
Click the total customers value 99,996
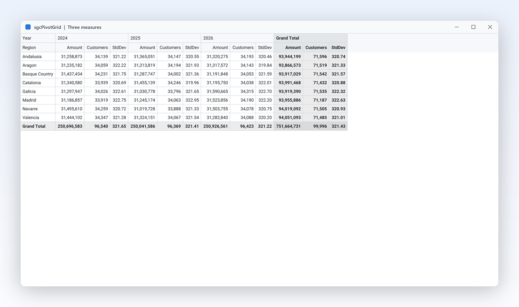pos(316,126)
